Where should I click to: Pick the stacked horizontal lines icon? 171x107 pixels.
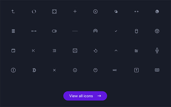tap(13, 31)
